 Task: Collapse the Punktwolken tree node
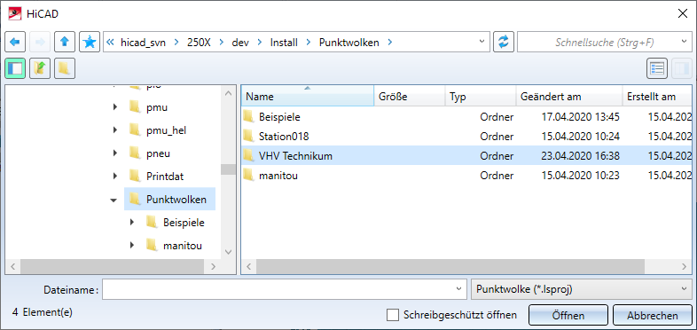(114, 200)
